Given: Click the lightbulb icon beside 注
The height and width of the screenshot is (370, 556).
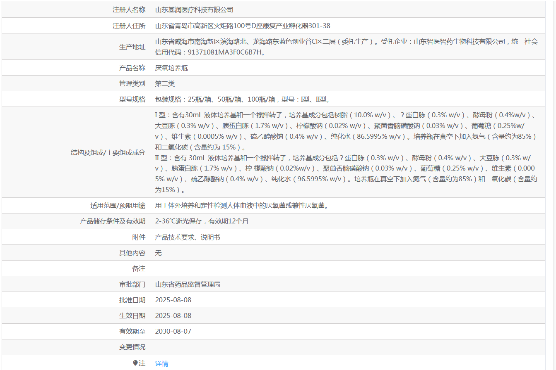Looking at the screenshot, I should (x=135, y=363).
